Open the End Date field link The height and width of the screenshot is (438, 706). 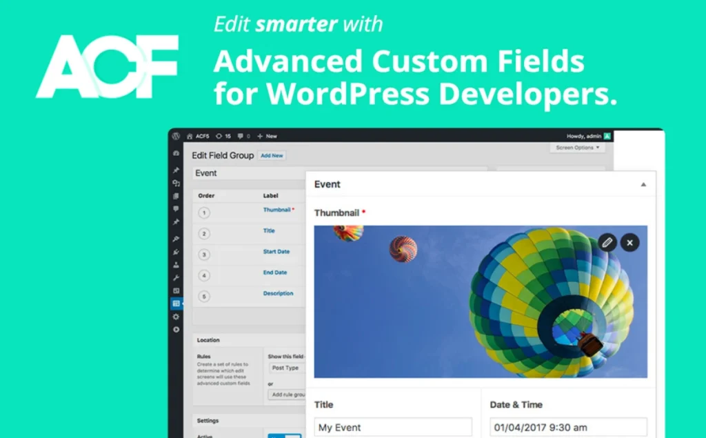click(275, 272)
